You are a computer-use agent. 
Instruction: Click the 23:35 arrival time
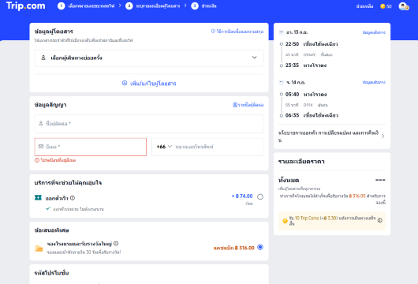click(292, 65)
